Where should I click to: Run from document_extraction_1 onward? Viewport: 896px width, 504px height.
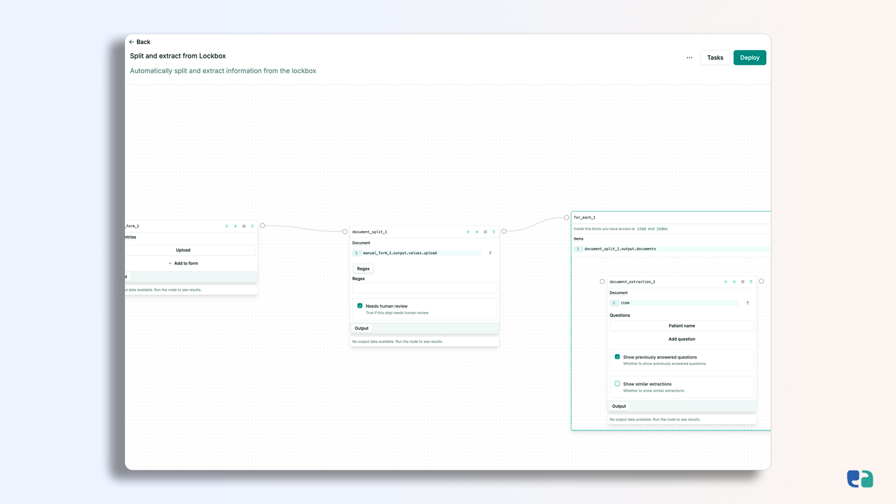point(735,282)
